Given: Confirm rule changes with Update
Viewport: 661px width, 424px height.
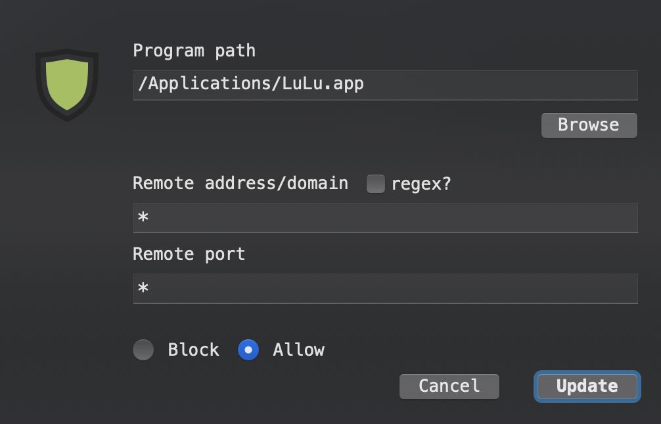Looking at the screenshot, I should click(x=586, y=387).
